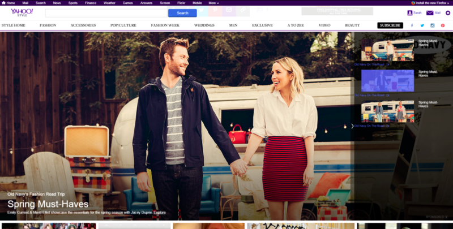Open the Fashion Week section
This screenshot has height=229, width=453.
coord(165,25)
